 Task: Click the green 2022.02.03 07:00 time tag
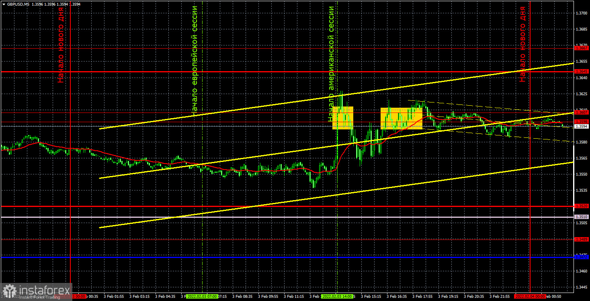point(203,297)
